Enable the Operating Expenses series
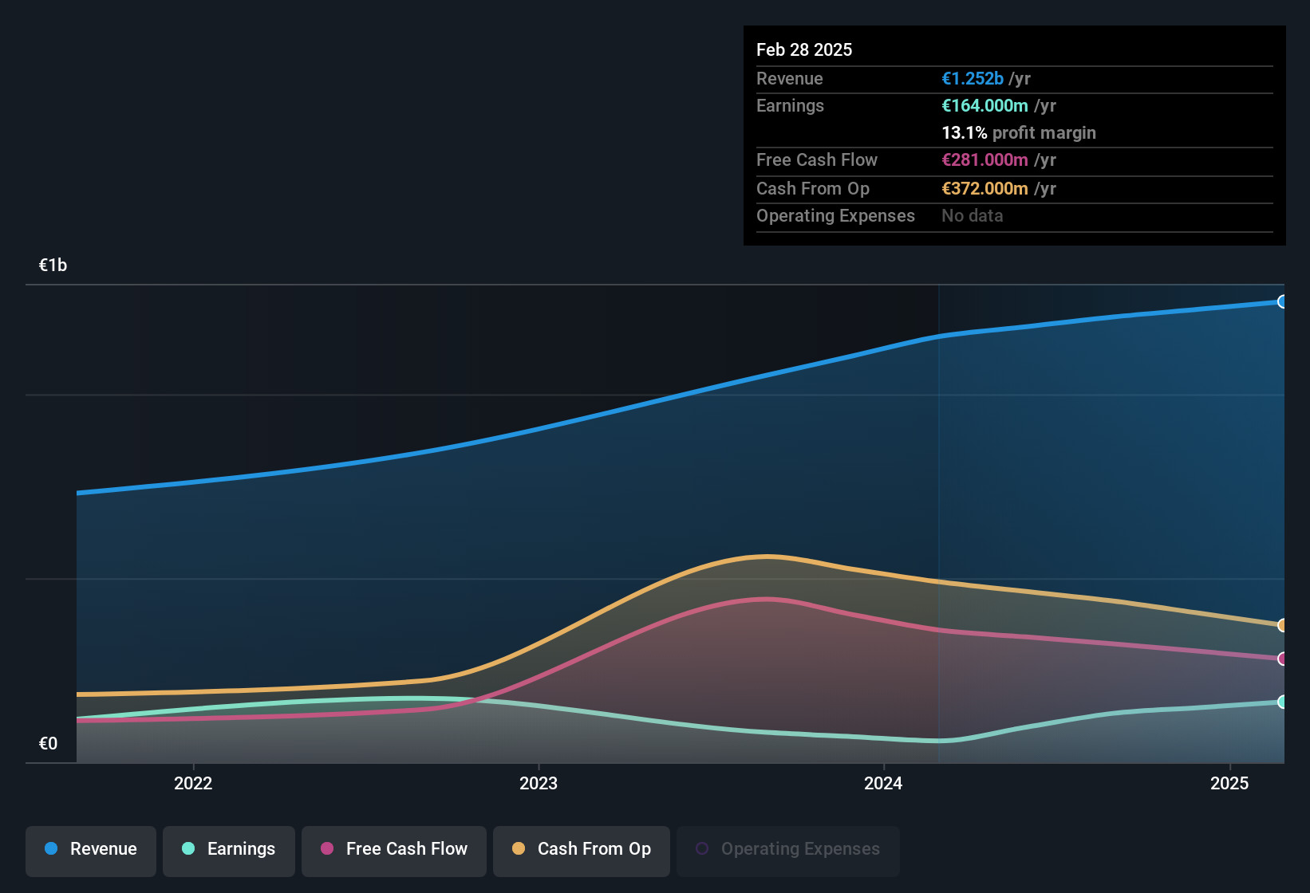Viewport: 1310px width, 893px height. click(787, 849)
